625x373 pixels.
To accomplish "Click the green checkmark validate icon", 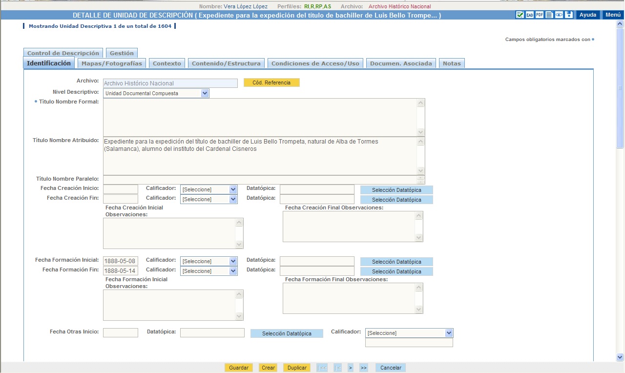I will [x=520, y=15].
